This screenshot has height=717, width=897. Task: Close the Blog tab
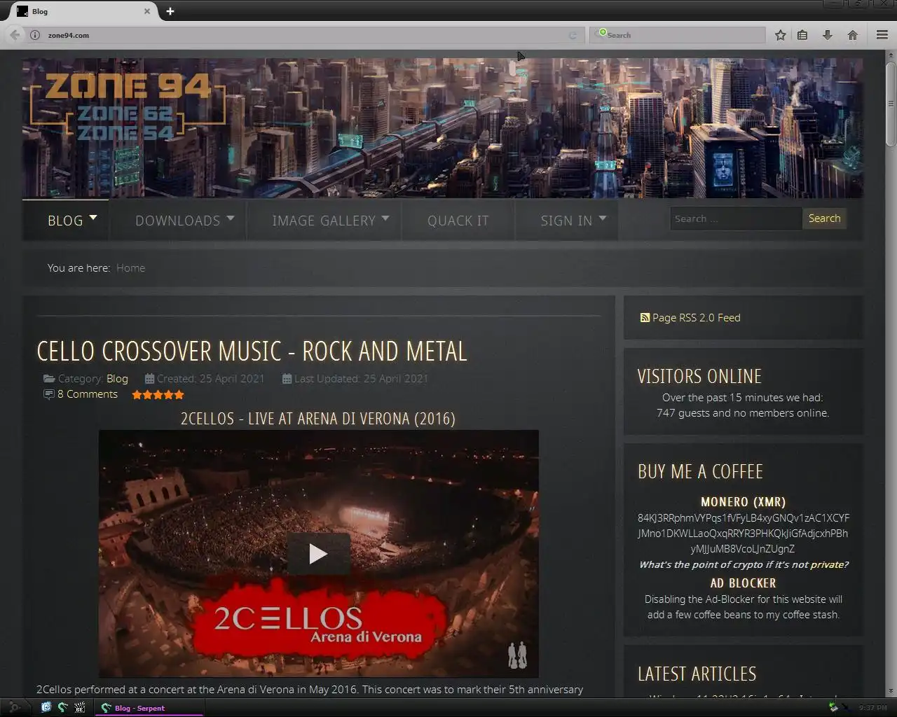(x=146, y=11)
